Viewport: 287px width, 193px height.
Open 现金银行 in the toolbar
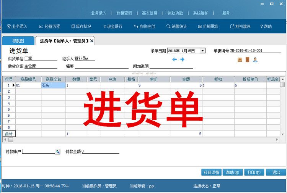coord(113,27)
